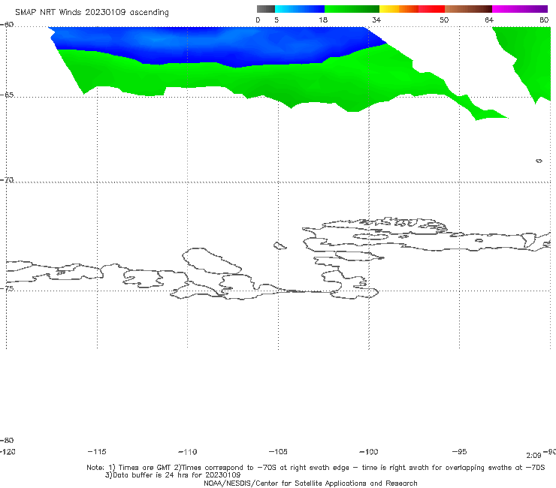Click the red segment of the color bar
The width and height of the screenshot is (556, 488).
[431, 9]
